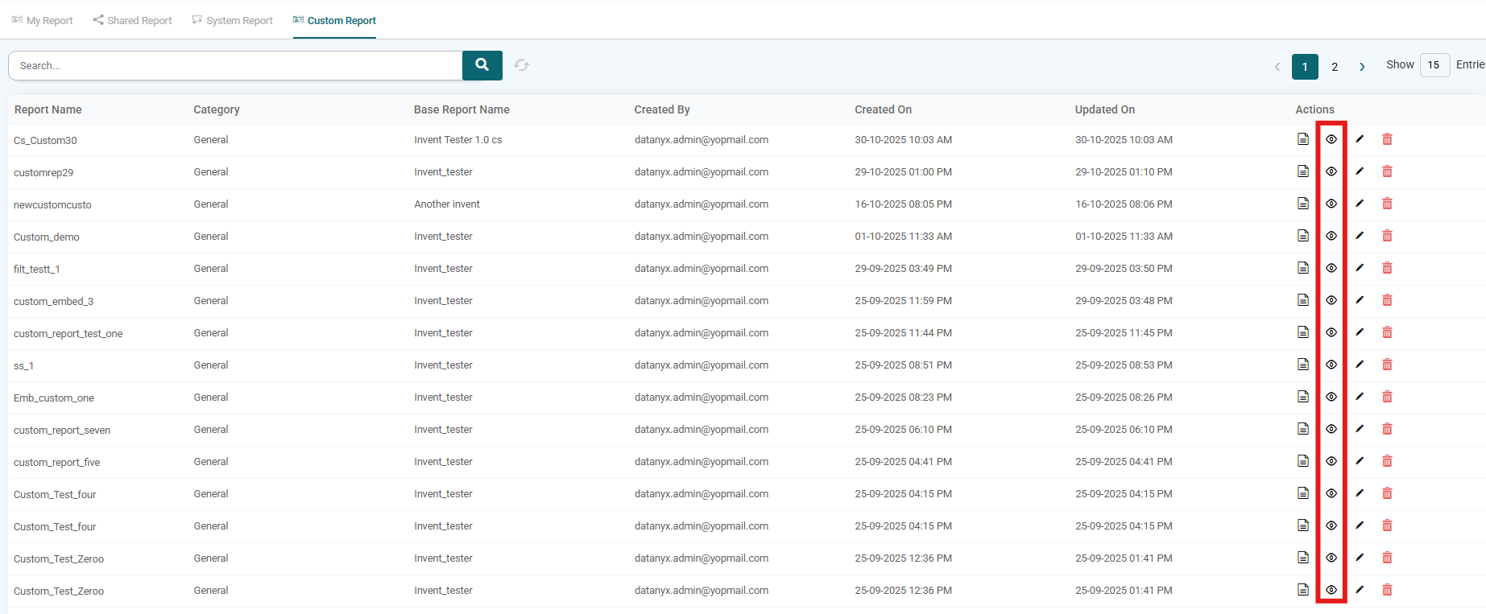
Task: Click pencil edit icon for Custom_demo
Action: (1360, 236)
